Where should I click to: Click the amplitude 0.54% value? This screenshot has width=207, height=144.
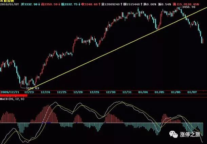(166, 4)
